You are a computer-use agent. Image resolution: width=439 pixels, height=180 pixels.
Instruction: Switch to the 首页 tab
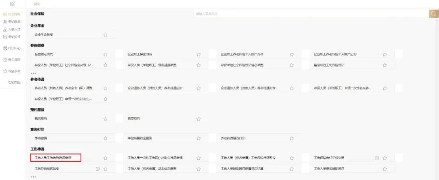pyautogui.click(x=37, y=4)
